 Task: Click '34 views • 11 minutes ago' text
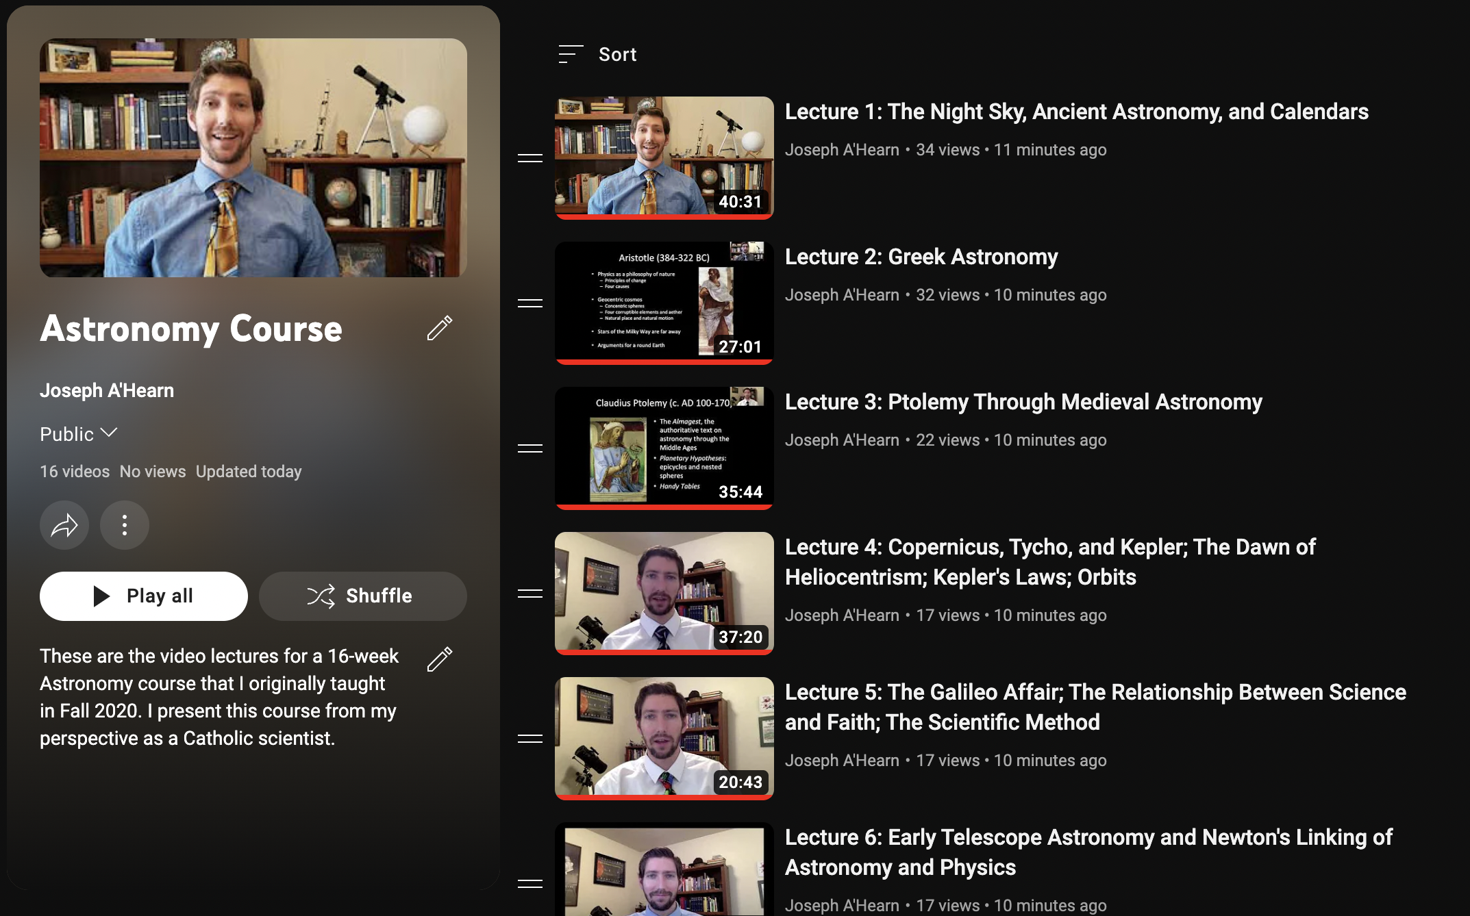point(1012,150)
